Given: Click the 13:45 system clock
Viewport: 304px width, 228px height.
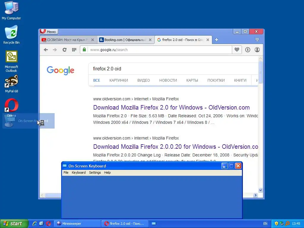Looking at the screenshot, I should pos(296,224).
